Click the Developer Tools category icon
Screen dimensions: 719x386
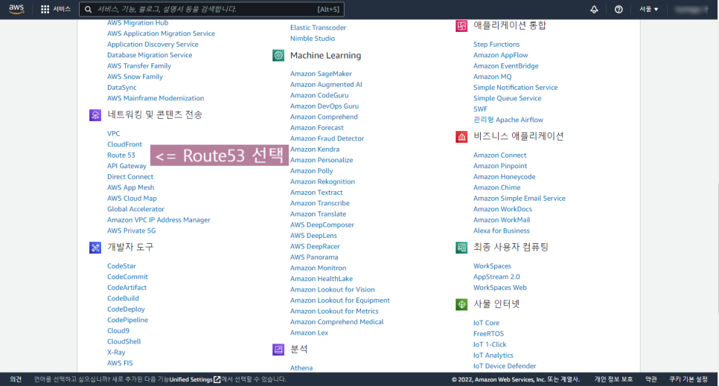click(x=95, y=248)
